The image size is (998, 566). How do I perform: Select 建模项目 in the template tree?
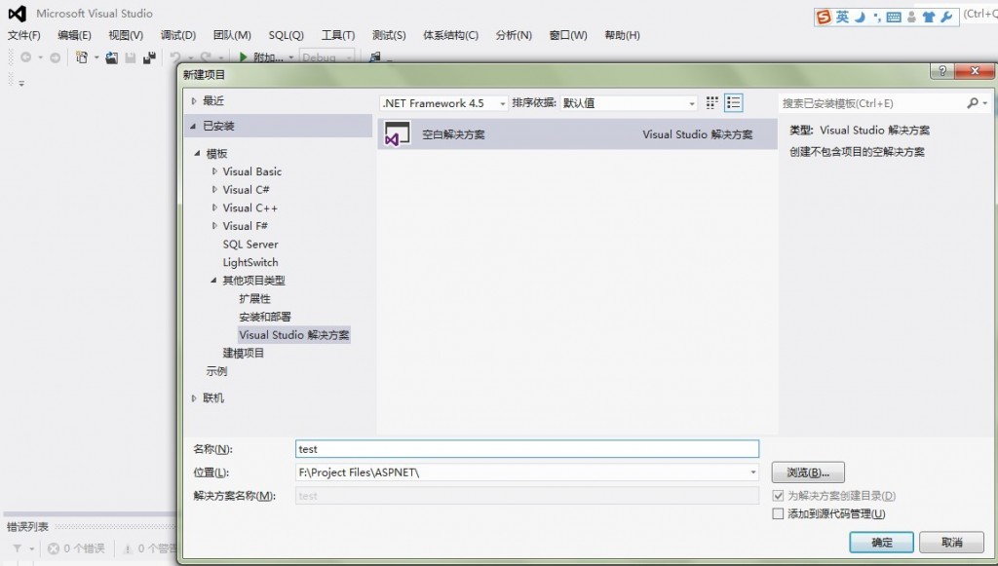(x=243, y=353)
